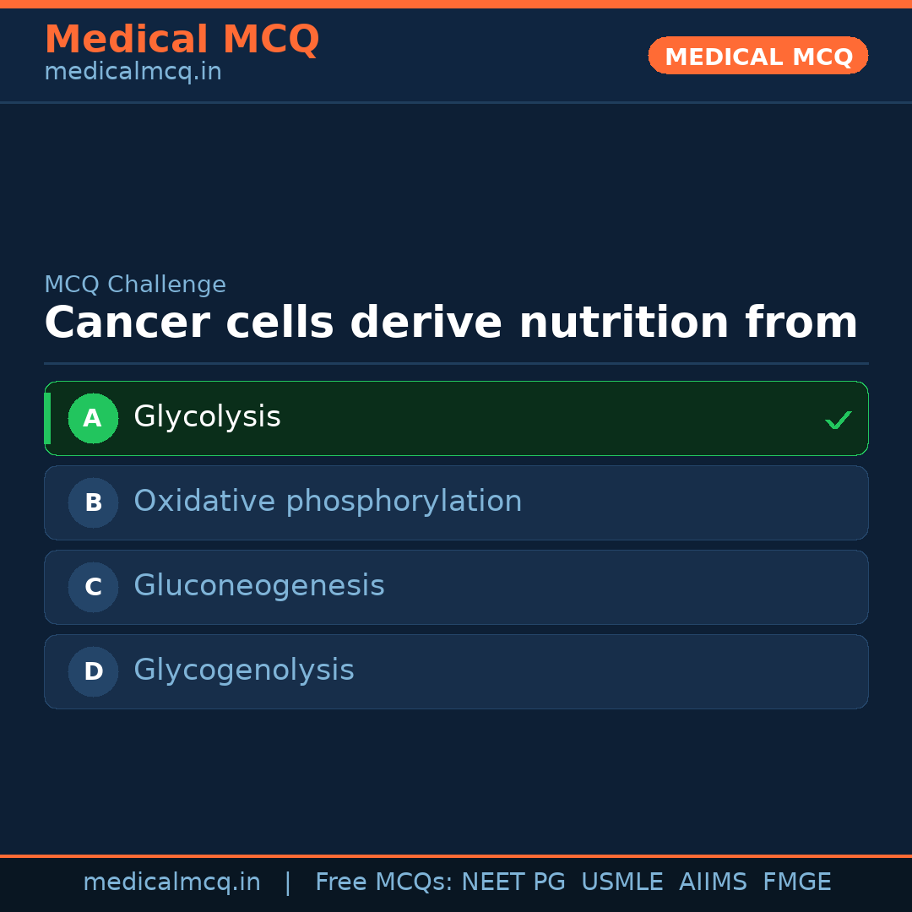Click the "Cancer cells derive nutrition from" heading
912x912 pixels.
(x=450, y=323)
